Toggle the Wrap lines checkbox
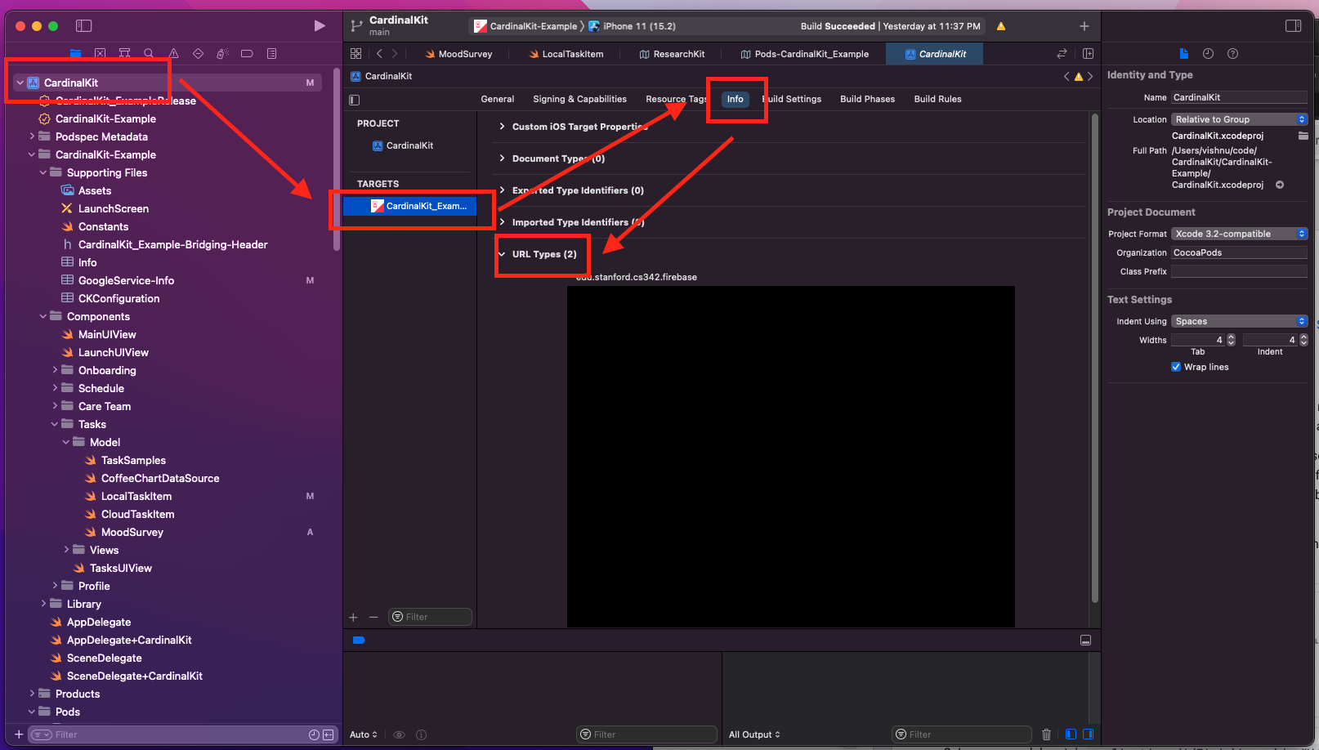 (1176, 367)
